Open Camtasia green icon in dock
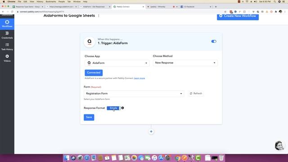This screenshot has height=162, width=288. point(198,157)
